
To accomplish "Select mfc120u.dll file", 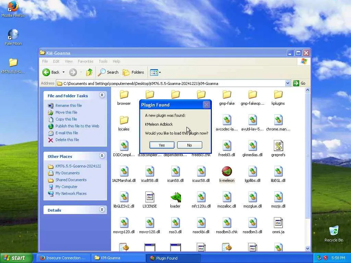I will [x=201, y=200].
